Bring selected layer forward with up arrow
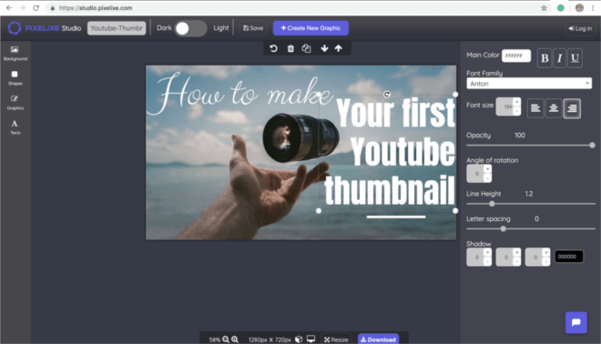The width and height of the screenshot is (601, 344). click(339, 48)
